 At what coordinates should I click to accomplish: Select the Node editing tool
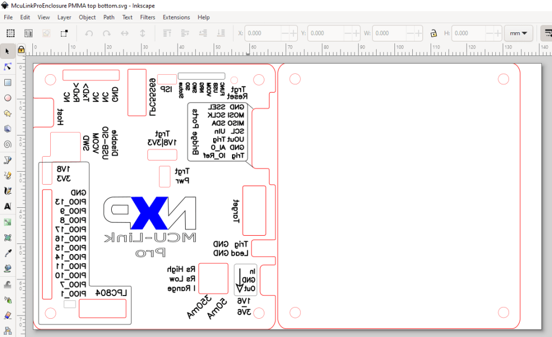coord(8,67)
